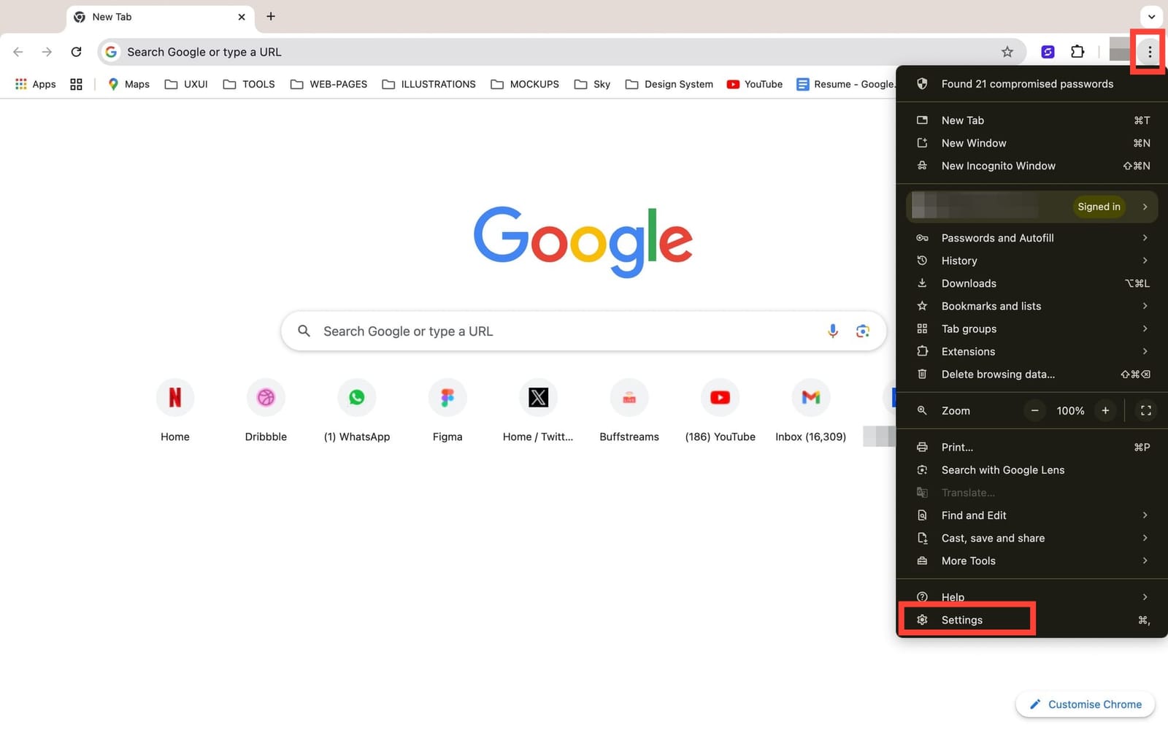This screenshot has width=1168, height=730.
Task: Click the Extensions puzzle icon in toolbar
Action: tap(1077, 51)
